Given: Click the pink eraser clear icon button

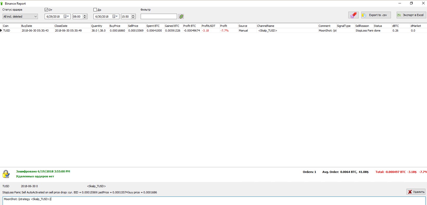Looking at the screenshot, I should 353,15.
